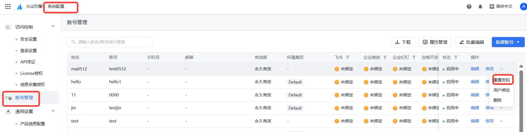Collapse the 通用设置 menu section
Screen dimensions: 527x132
click(53, 111)
